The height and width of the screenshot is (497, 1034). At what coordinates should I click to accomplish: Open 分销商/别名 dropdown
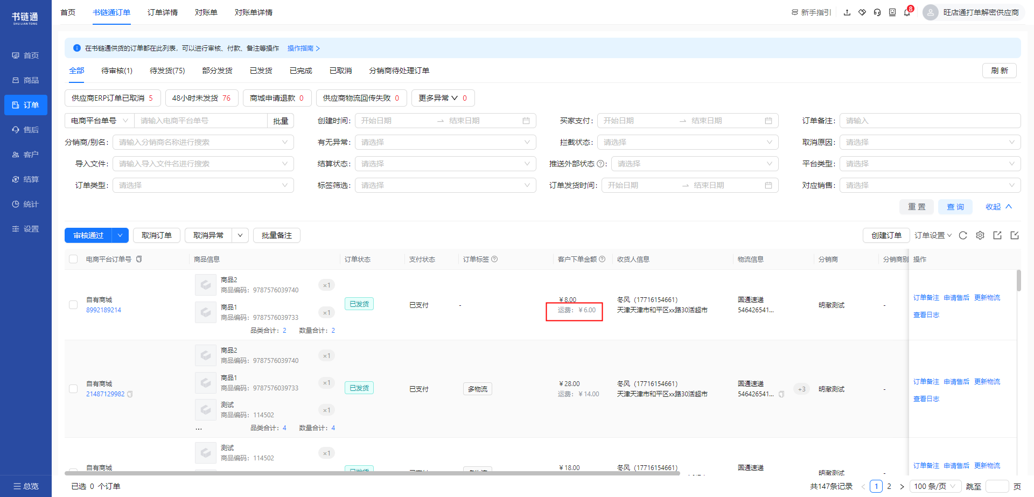click(203, 142)
